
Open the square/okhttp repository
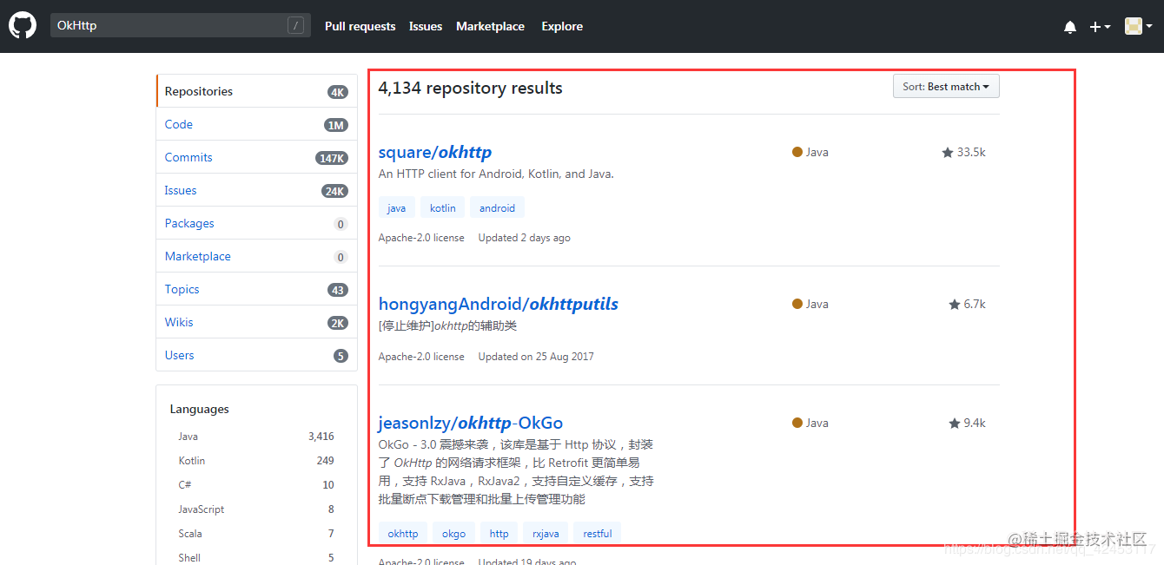coord(434,151)
